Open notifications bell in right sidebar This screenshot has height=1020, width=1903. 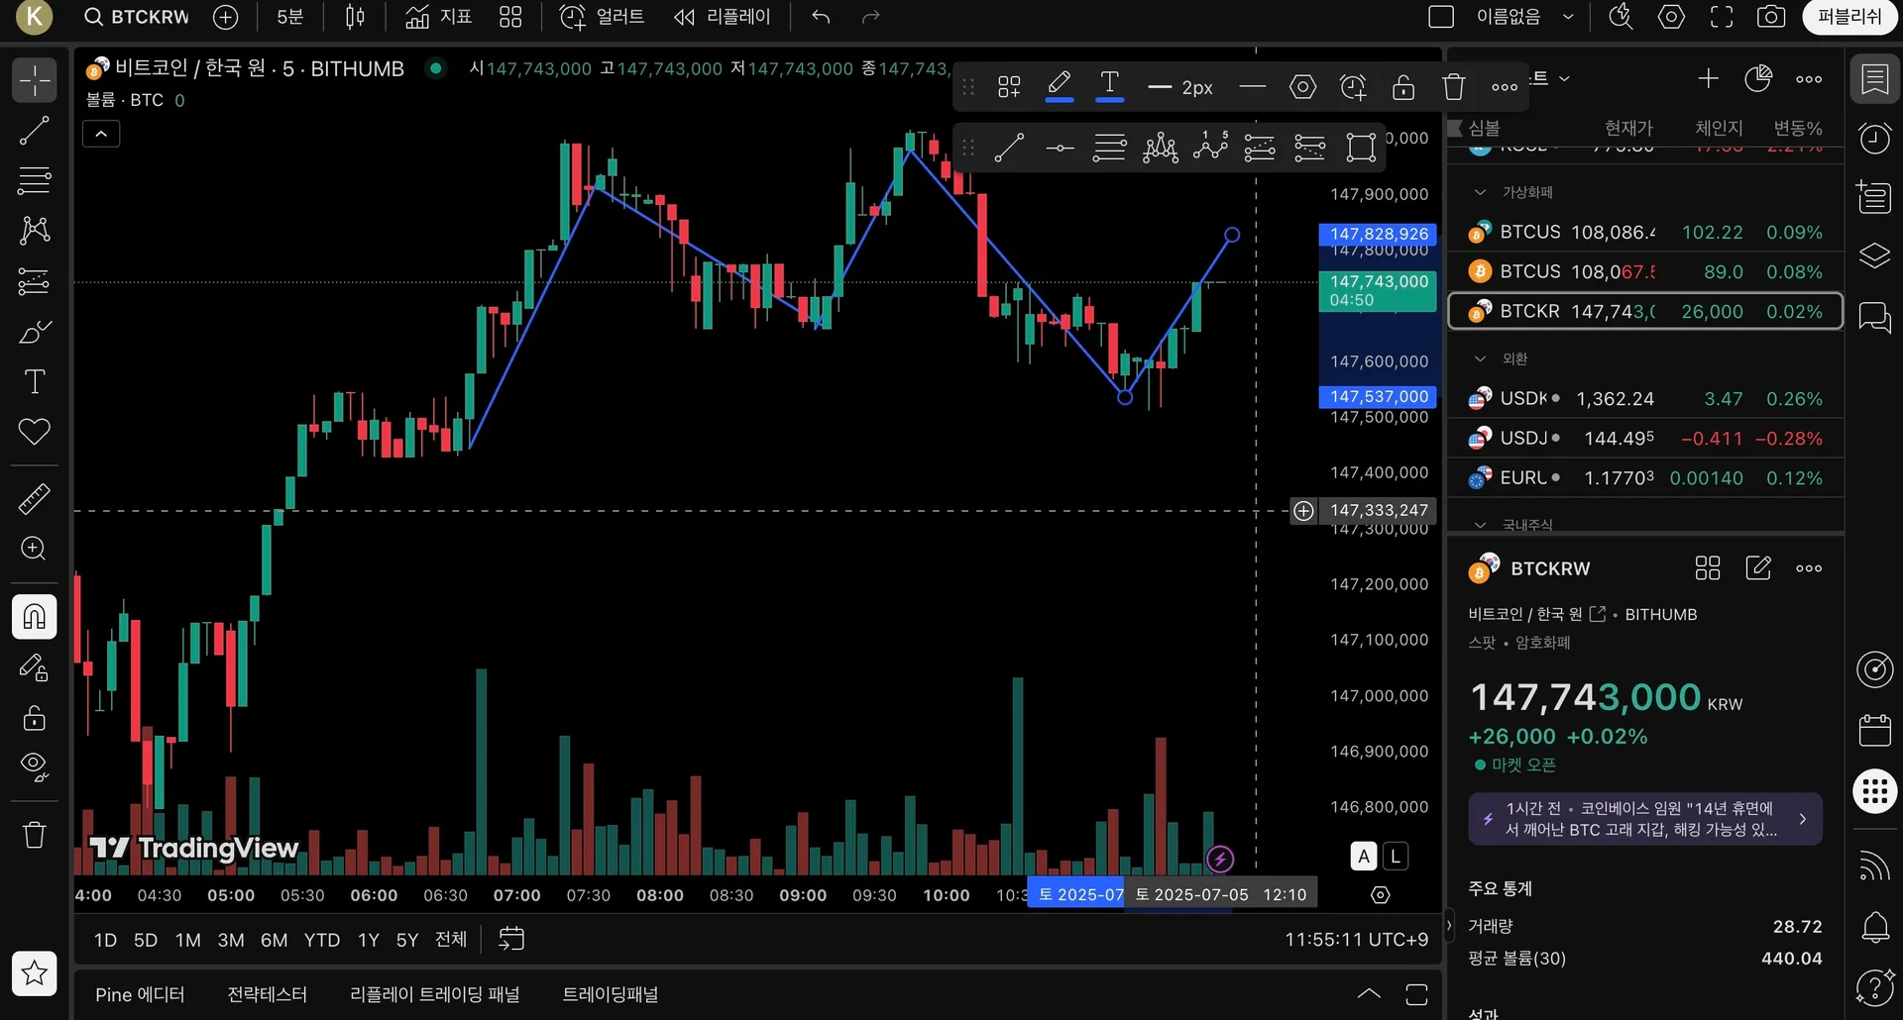(x=1874, y=927)
